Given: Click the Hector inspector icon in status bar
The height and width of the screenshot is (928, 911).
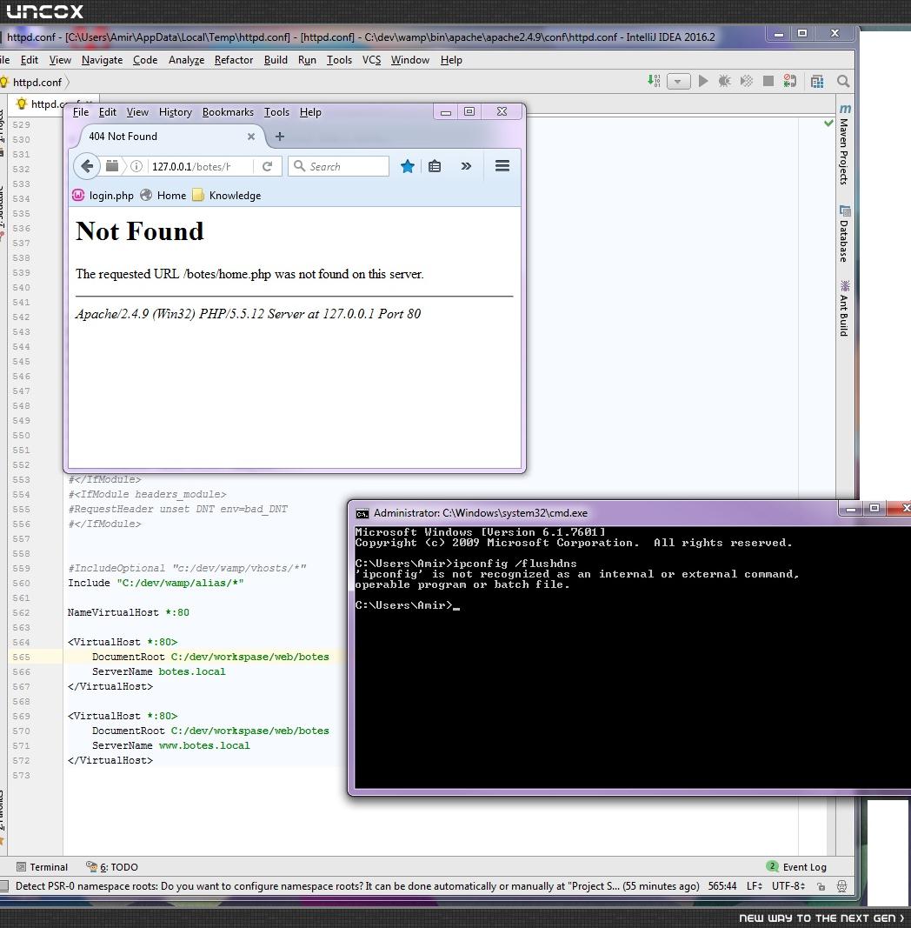Looking at the screenshot, I should point(841,886).
